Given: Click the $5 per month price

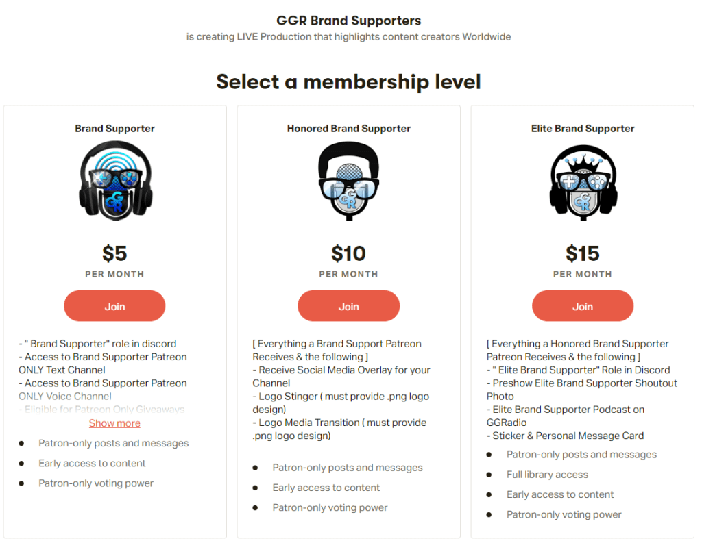Looking at the screenshot, I should pos(114,254).
